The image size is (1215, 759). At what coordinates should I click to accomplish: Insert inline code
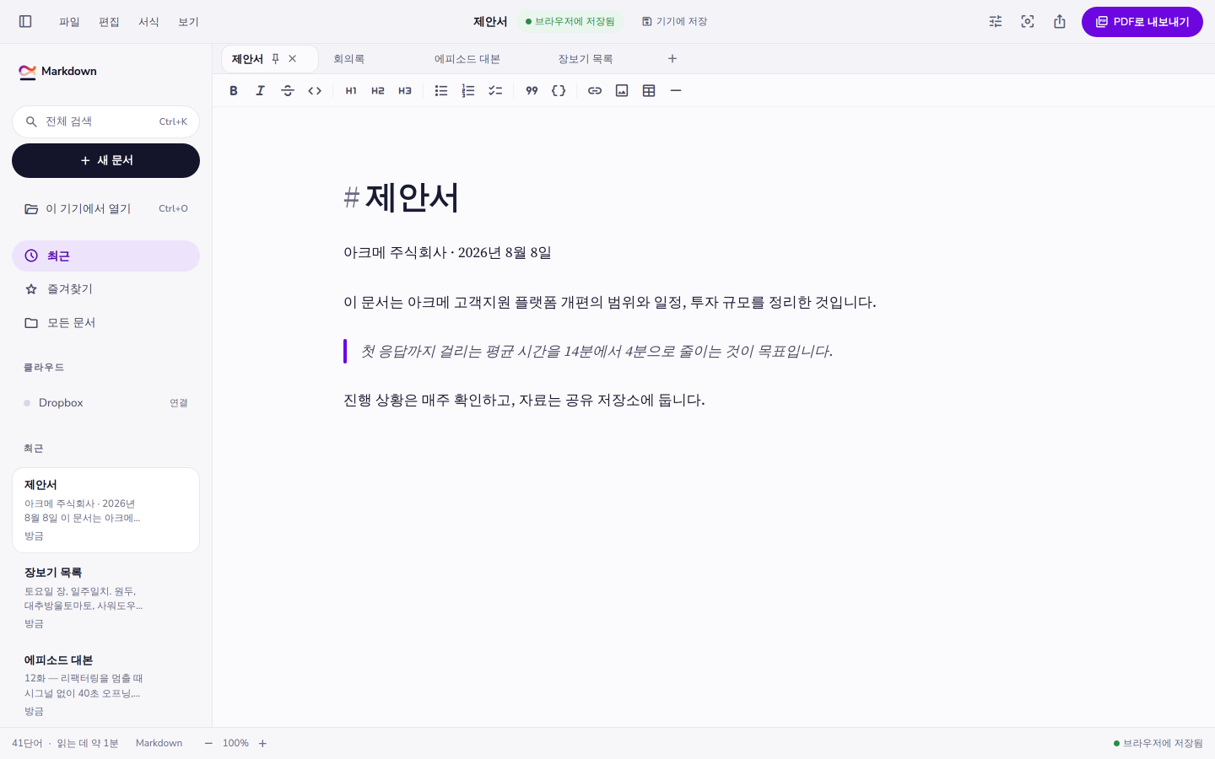[x=315, y=90]
